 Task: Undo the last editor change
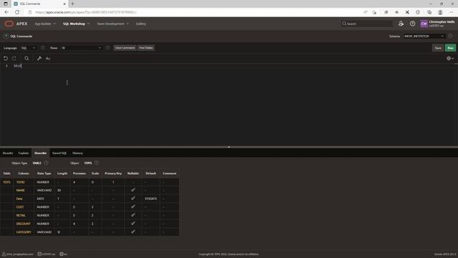pos(6,59)
